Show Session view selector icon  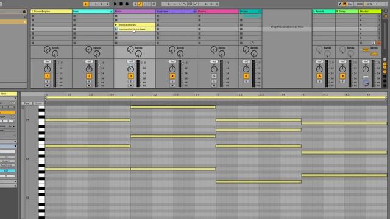click(x=386, y=16)
